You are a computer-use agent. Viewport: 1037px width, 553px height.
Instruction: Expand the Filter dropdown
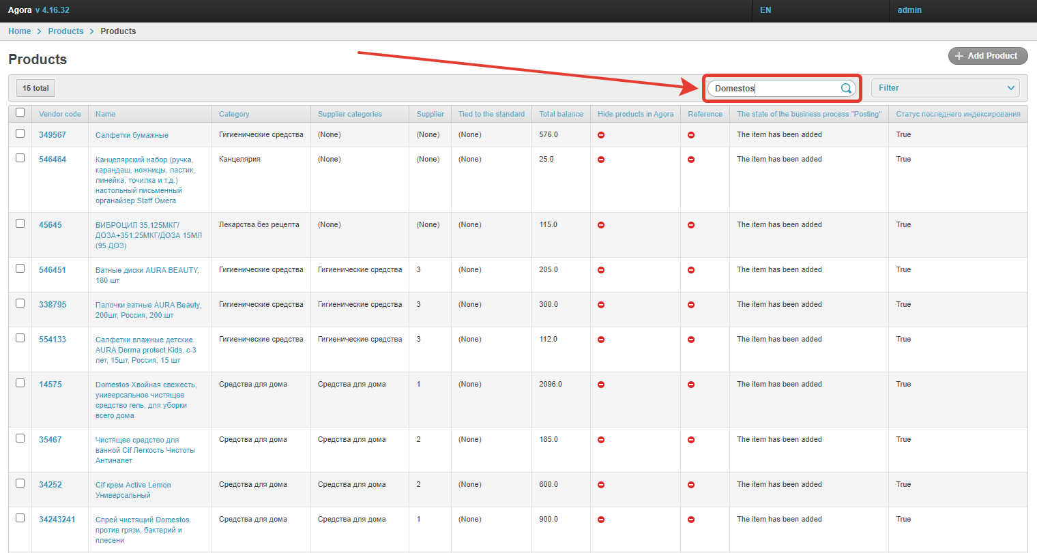(945, 88)
